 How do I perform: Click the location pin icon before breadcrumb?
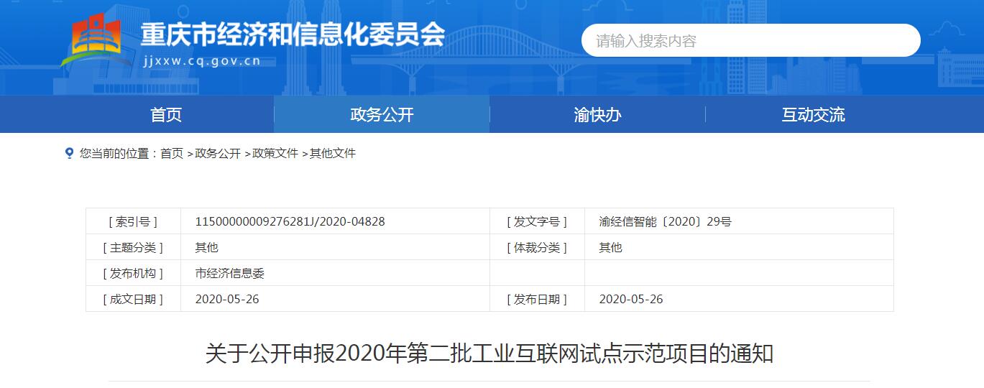tap(69, 153)
